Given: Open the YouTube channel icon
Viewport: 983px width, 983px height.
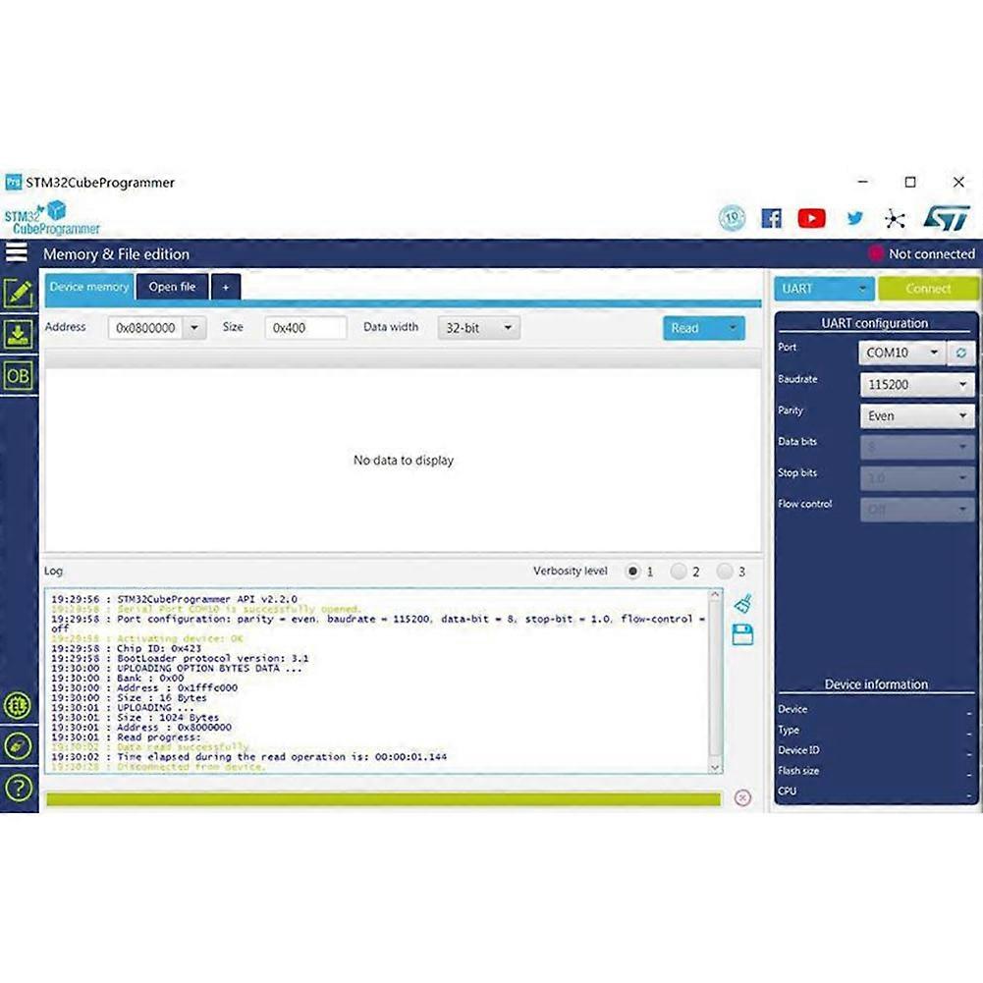Looking at the screenshot, I should pos(811,218).
